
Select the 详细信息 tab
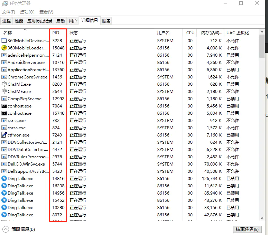[90, 20]
